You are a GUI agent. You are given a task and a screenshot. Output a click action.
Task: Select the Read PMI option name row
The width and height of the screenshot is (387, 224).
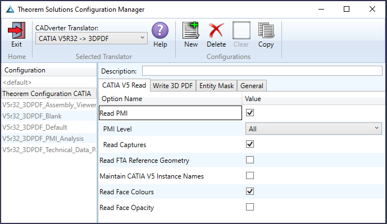(x=170, y=113)
